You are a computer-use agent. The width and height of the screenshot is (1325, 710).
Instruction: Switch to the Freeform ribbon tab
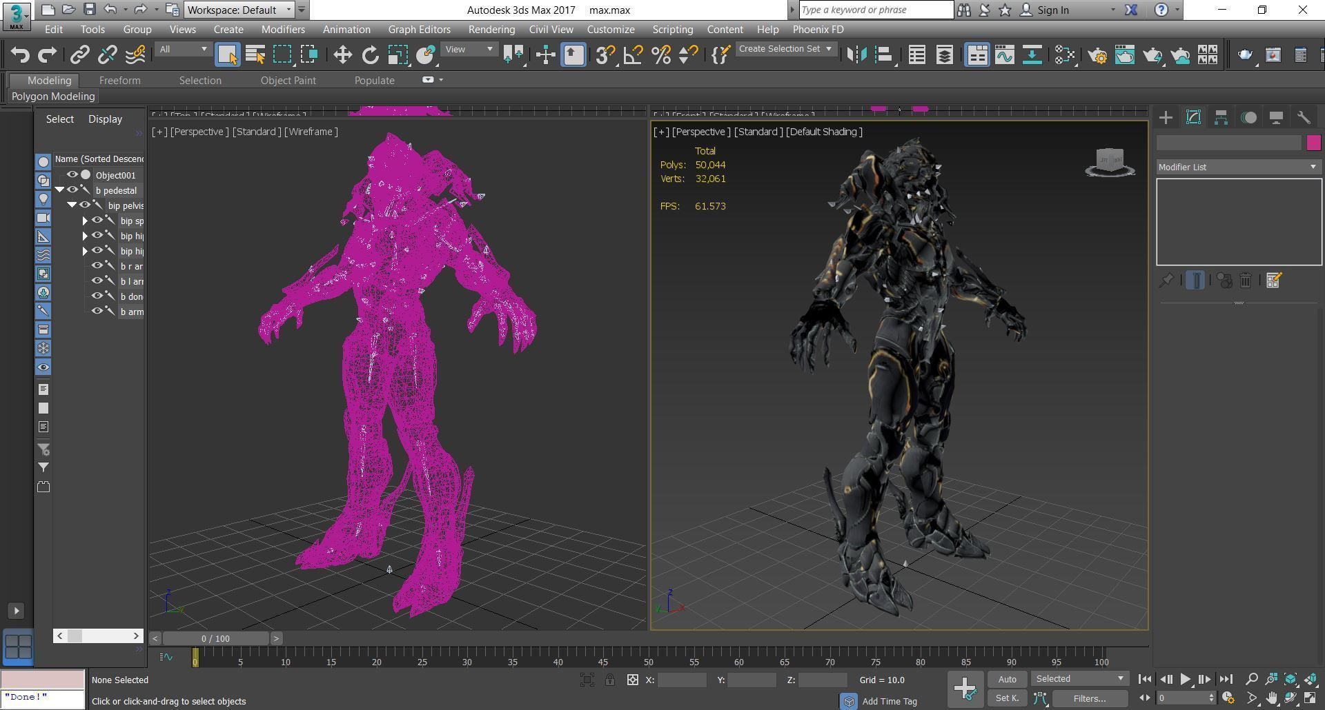tap(119, 80)
